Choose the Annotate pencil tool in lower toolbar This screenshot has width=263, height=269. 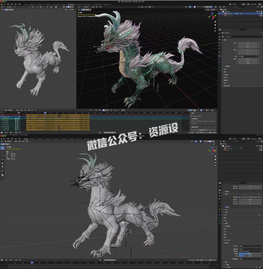pyautogui.click(x=2, y=171)
